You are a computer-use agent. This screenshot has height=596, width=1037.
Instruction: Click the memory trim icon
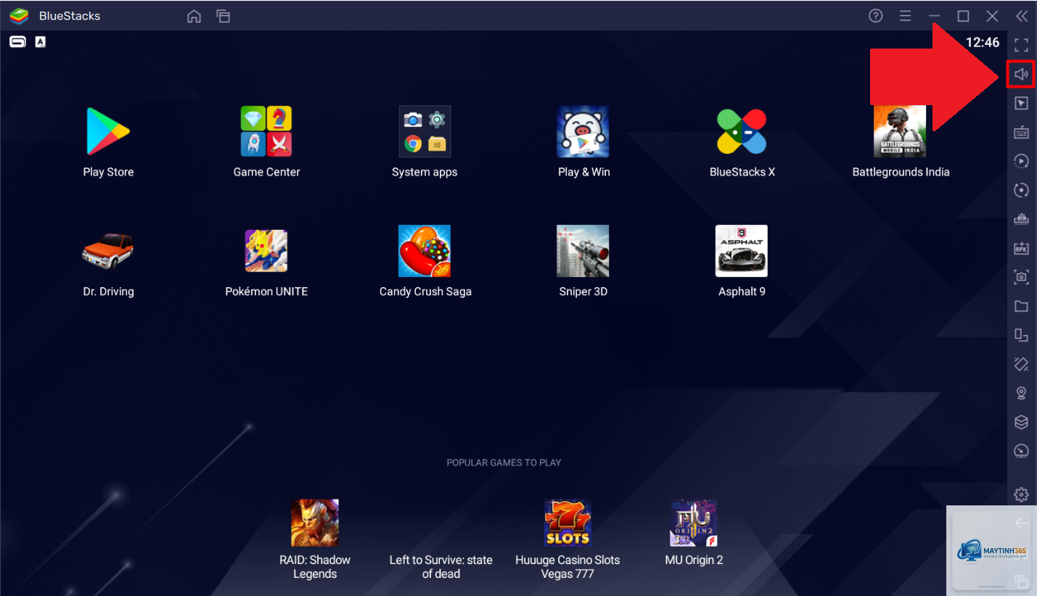click(1021, 219)
